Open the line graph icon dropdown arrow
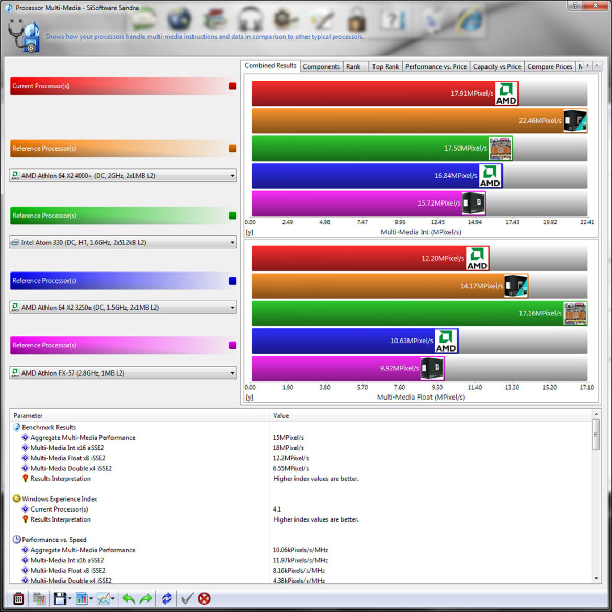This screenshot has width=612, height=612. [x=112, y=599]
